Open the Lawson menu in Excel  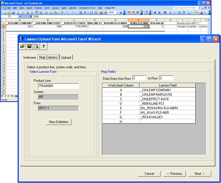pos(56,8)
